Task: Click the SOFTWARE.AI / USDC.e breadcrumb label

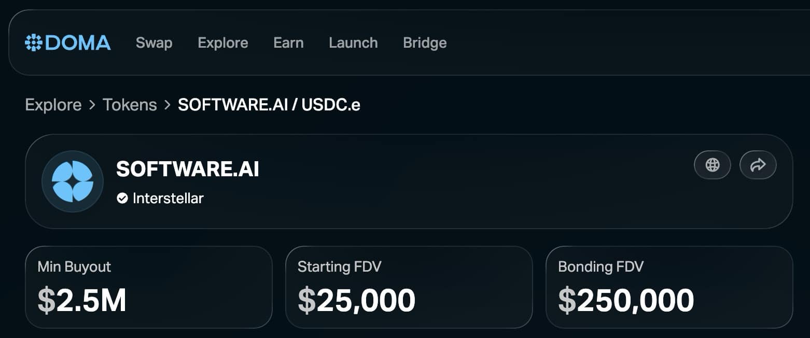Action: click(269, 105)
